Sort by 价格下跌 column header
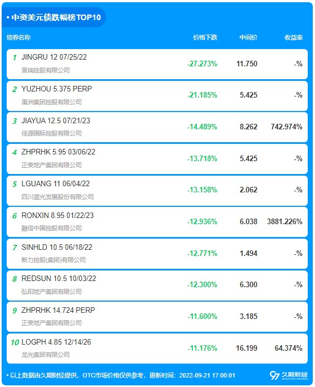This screenshot has width=315, height=387. point(205,37)
